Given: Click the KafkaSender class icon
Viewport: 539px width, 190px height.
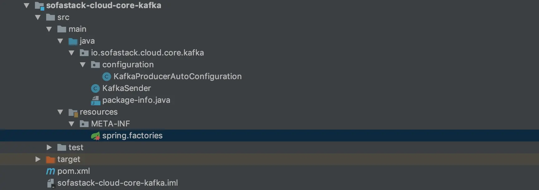Looking at the screenshot, I should click(x=95, y=88).
